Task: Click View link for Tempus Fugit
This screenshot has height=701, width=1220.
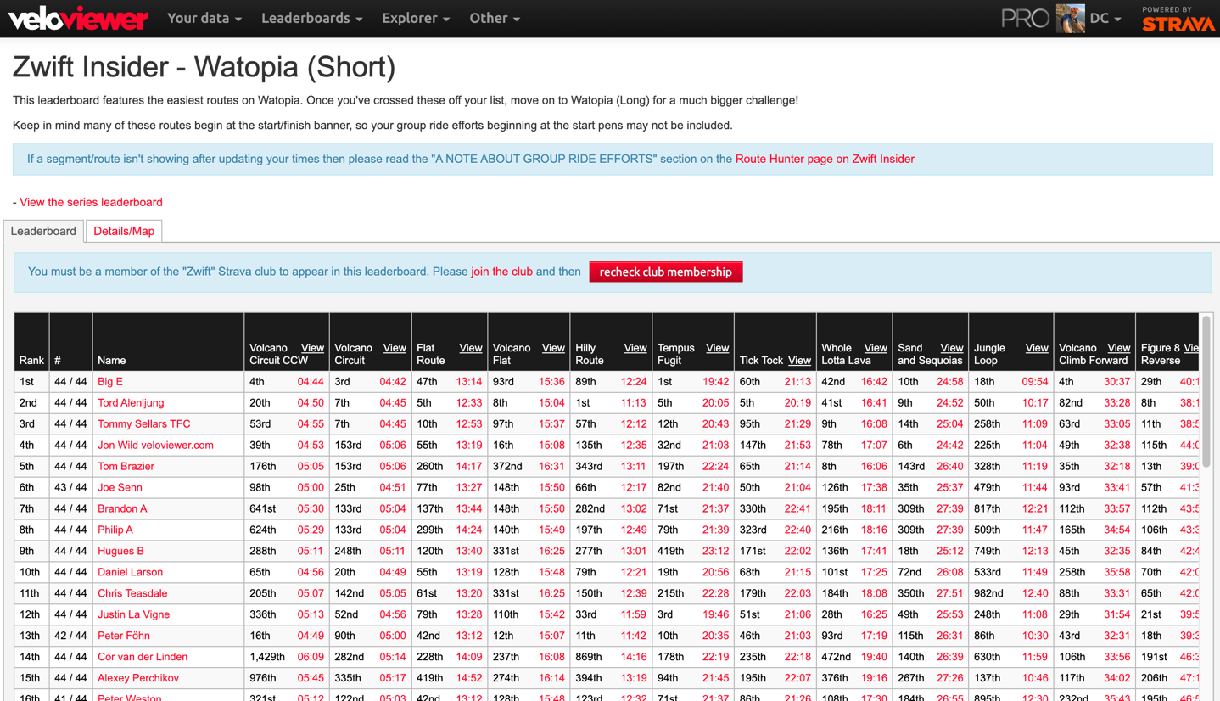Action: [x=717, y=348]
